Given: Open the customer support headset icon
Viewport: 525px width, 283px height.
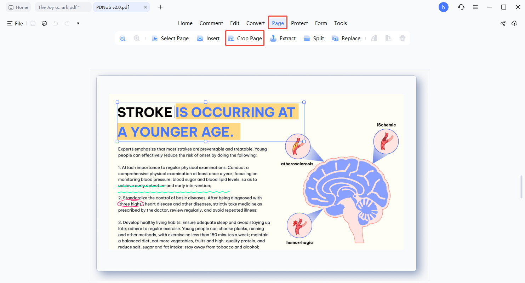Looking at the screenshot, I should coord(461,7).
